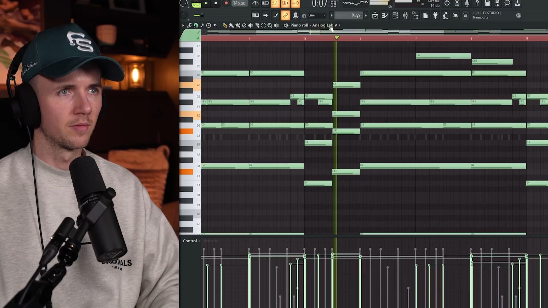Toggle step editing footprints button

[275, 15]
